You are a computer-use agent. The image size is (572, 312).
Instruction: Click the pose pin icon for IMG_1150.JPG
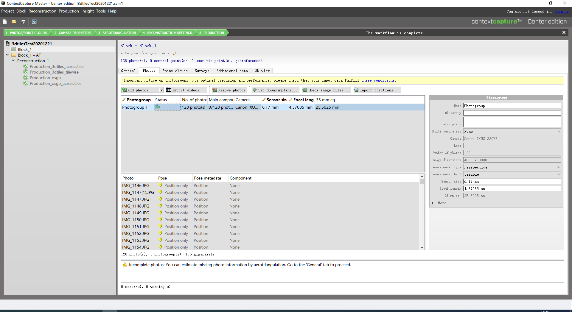[x=161, y=220]
